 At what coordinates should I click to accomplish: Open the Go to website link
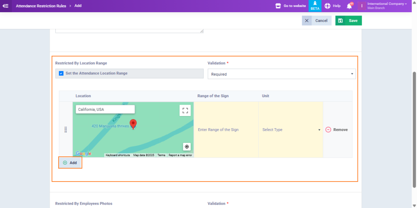point(295,6)
